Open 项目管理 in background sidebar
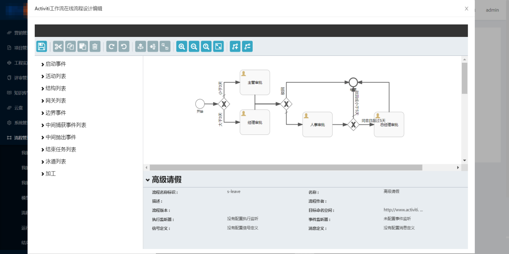Viewport: 509px width, 254px height. pos(18,48)
